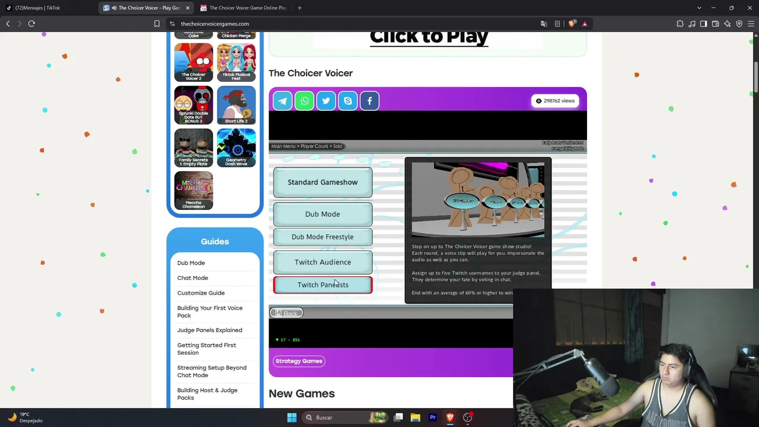Screen dimensions: 759x427
Task: Select Standard Gameshow mode
Action: pyautogui.click(x=323, y=182)
